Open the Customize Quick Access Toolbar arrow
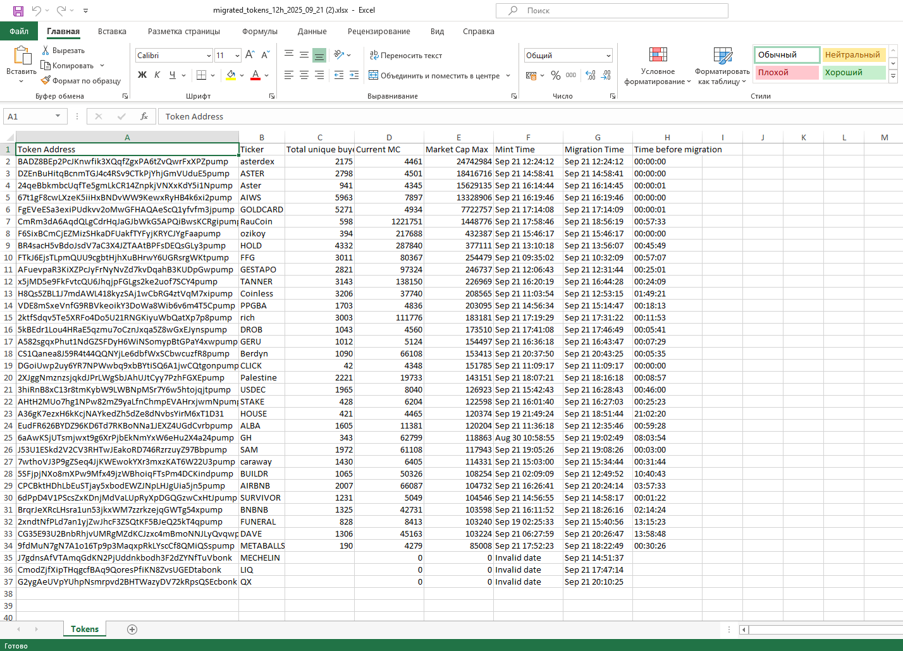This screenshot has height=651, width=903. pyautogui.click(x=86, y=11)
